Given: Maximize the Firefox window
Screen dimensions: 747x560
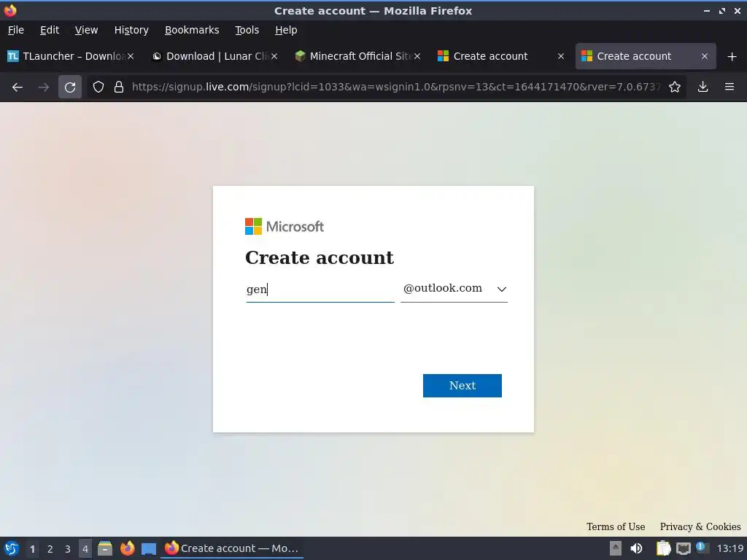Looking at the screenshot, I should click(722, 10).
